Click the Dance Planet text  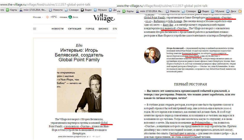tap(194, 56)
